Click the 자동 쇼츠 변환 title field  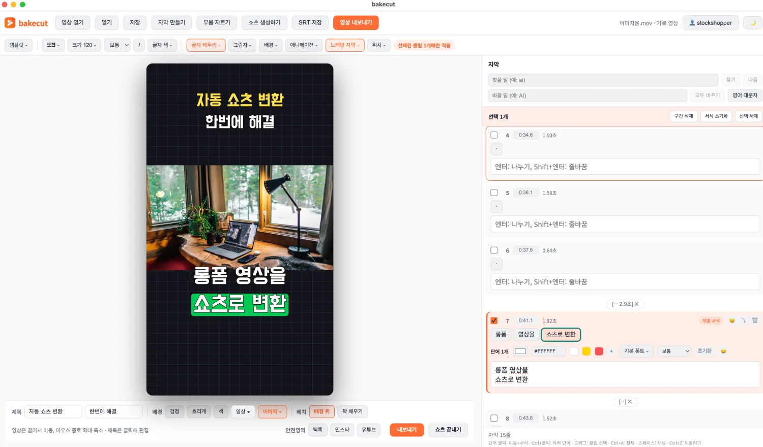click(53, 411)
